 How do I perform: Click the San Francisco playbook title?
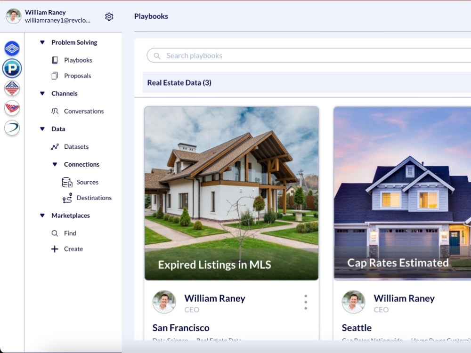[181, 328]
